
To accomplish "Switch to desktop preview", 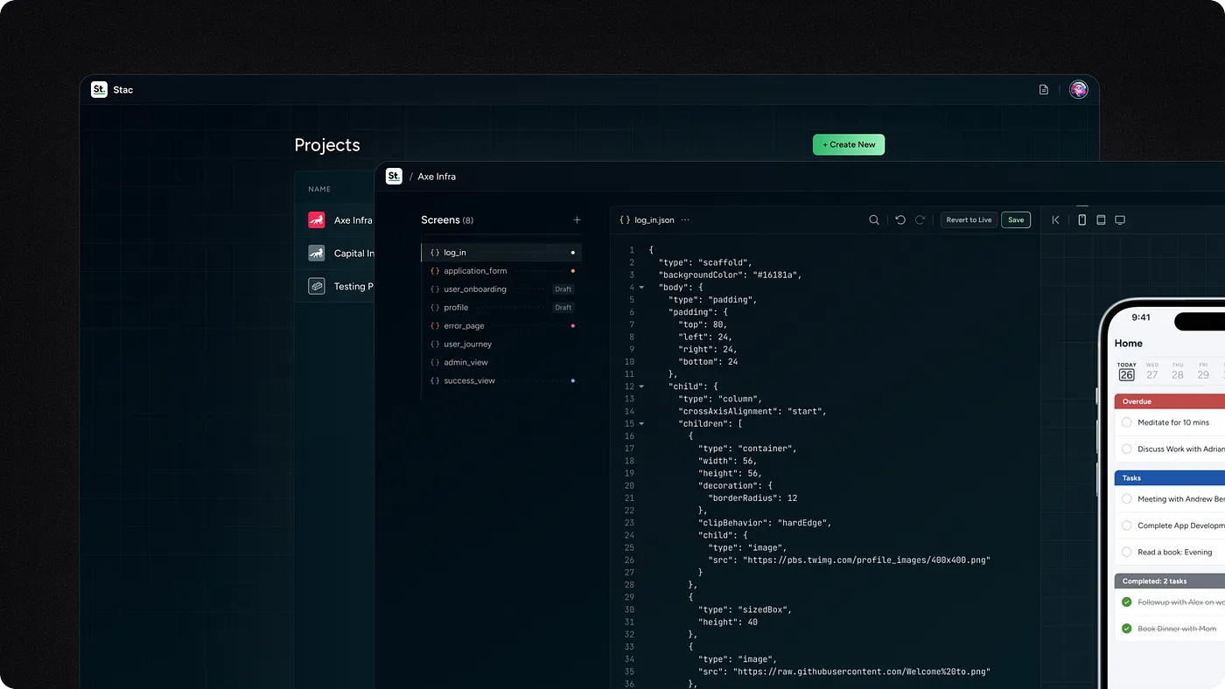I will tap(1120, 219).
